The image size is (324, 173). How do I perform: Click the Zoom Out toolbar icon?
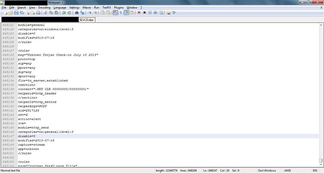pos(95,13)
